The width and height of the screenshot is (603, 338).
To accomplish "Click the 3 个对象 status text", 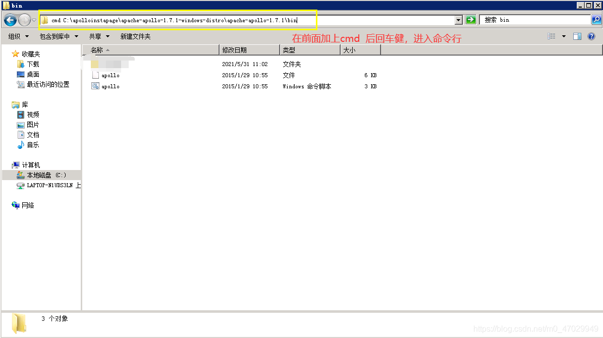I will 54,318.
